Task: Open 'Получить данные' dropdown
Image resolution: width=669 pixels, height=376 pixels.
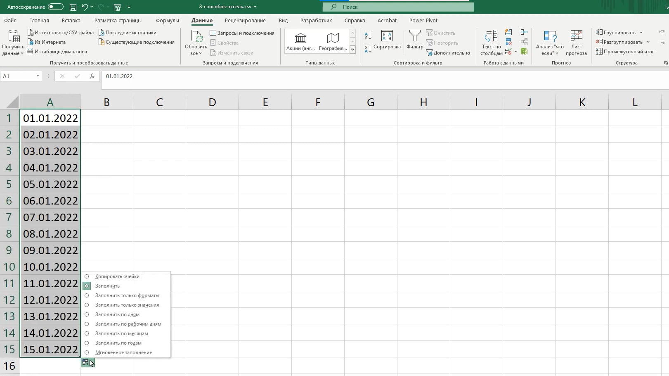Action: tap(13, 43)
